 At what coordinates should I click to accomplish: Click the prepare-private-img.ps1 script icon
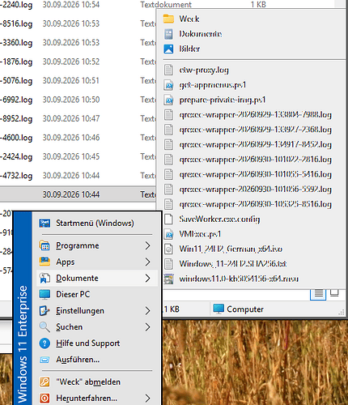tap(168, 100)
